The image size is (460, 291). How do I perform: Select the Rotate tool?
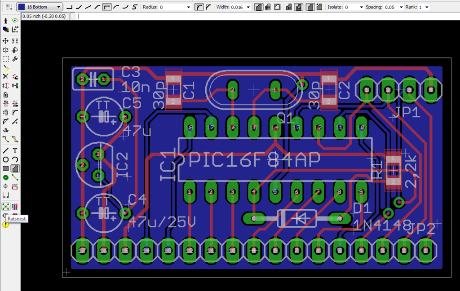point(15,50)
